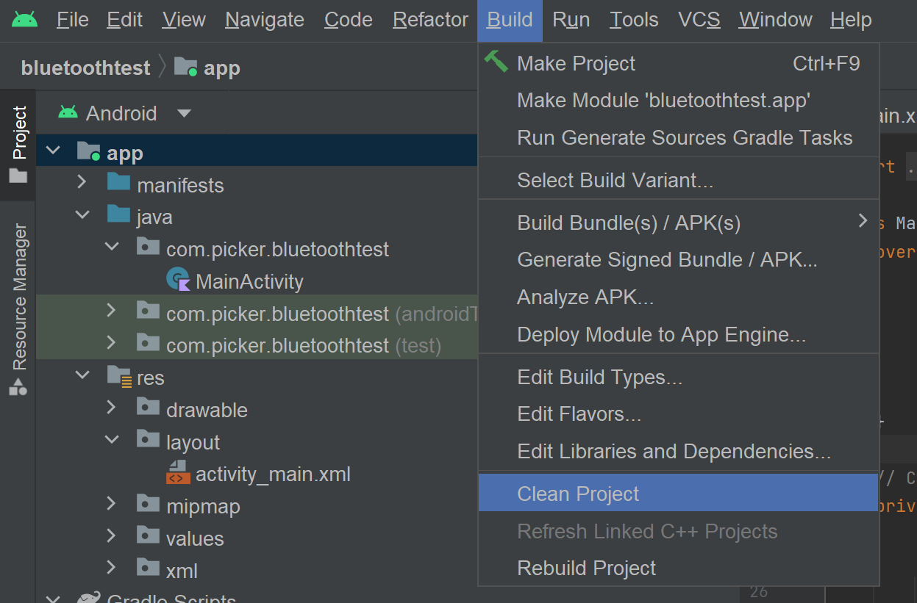Image resolution: width=917 pixels, height=603 pixels.
Task: Click the res resources folder icon
Action: coord(120,377)
